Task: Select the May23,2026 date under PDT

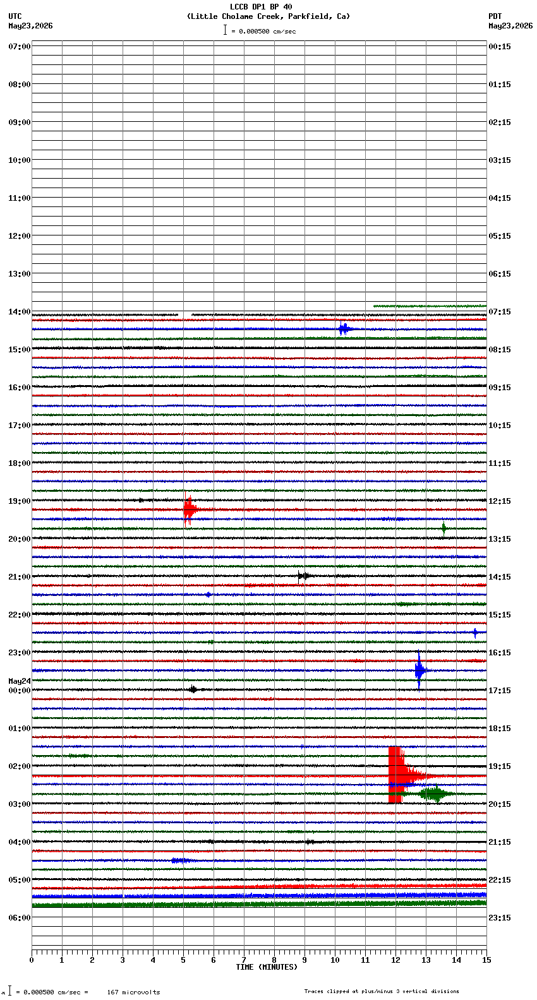Action: tap(510, 26)
